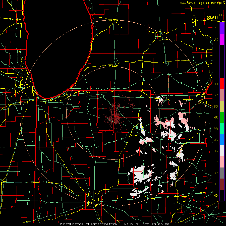This screenshot has width=226, height=226.
Task: Click the "RF" legend label
Action: (215, 28)
